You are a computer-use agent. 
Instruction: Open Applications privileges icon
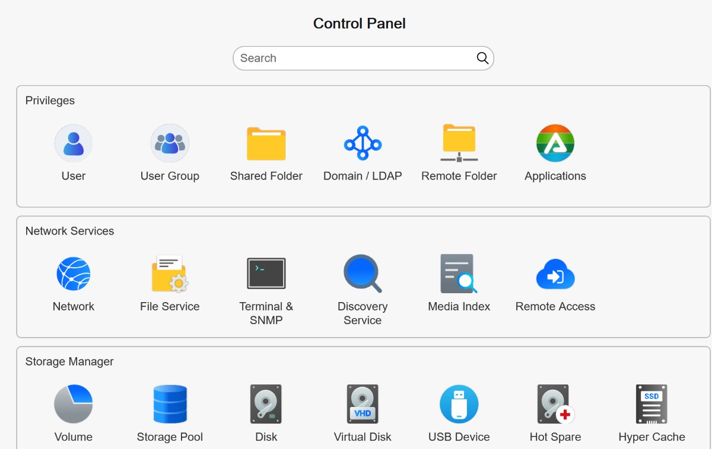555,143
